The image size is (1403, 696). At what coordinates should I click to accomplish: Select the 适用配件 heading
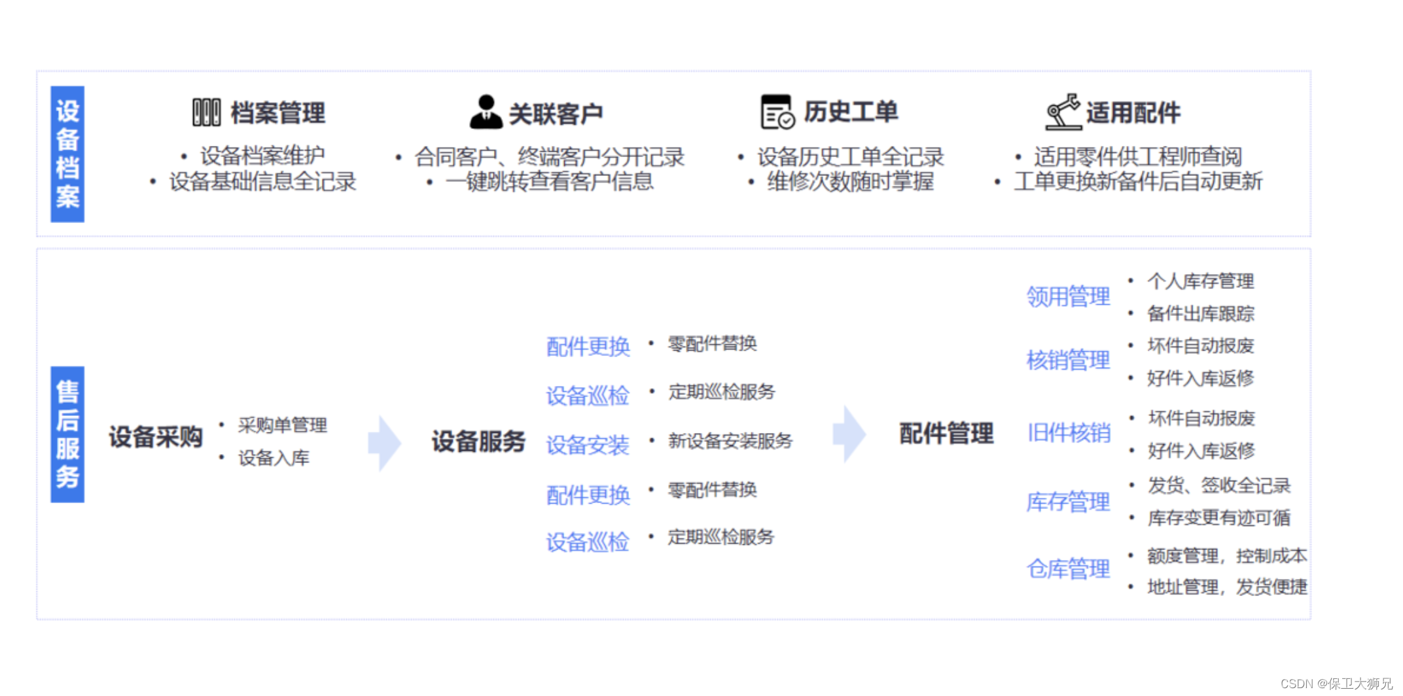pos(1133,113)
